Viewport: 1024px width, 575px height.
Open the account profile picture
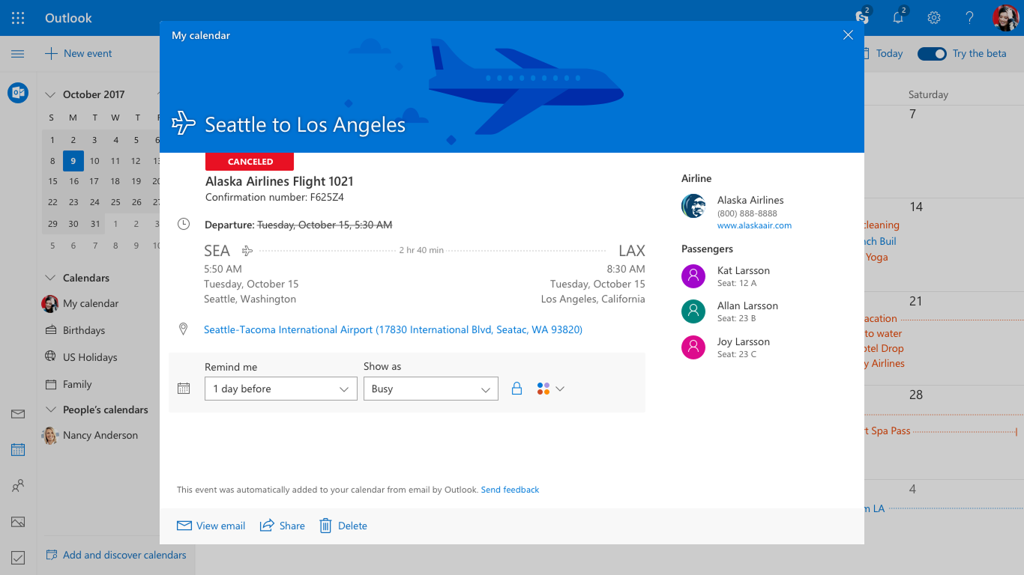1005,18
